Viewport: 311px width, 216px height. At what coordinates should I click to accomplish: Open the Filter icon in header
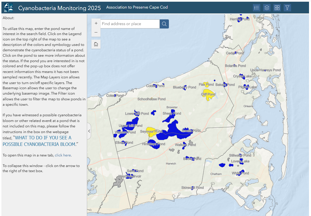[287, 8]
